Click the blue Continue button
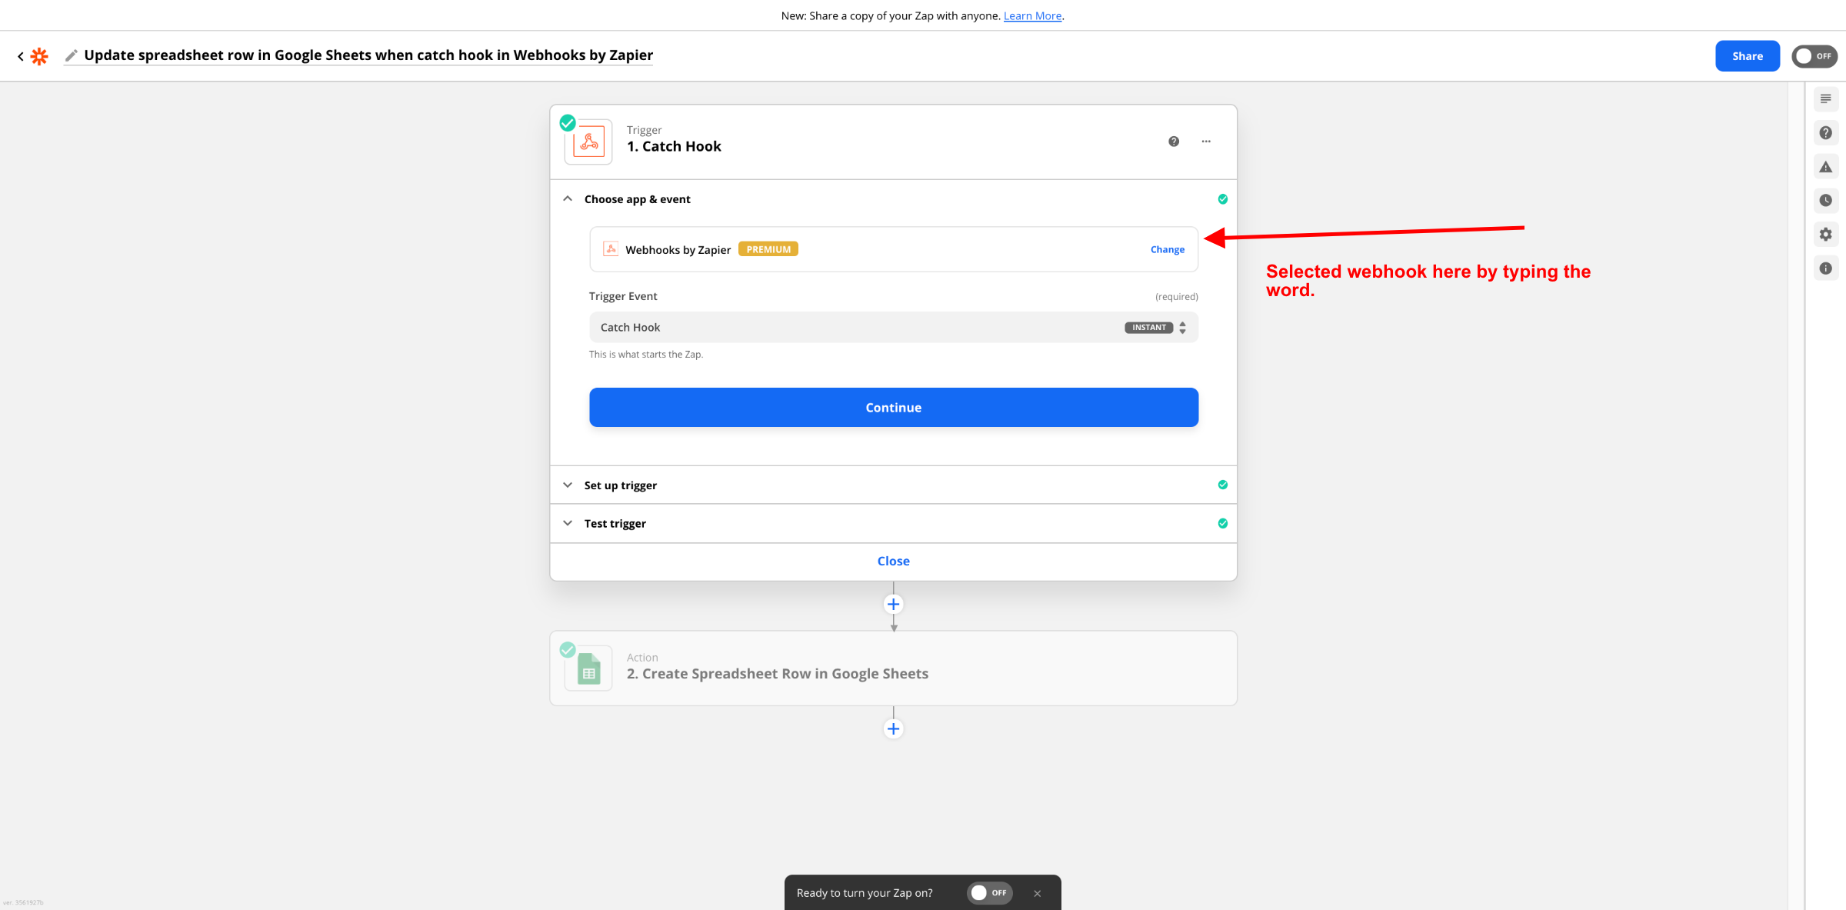This screenshot has height=910, width=1846. [x=894, y=408]
